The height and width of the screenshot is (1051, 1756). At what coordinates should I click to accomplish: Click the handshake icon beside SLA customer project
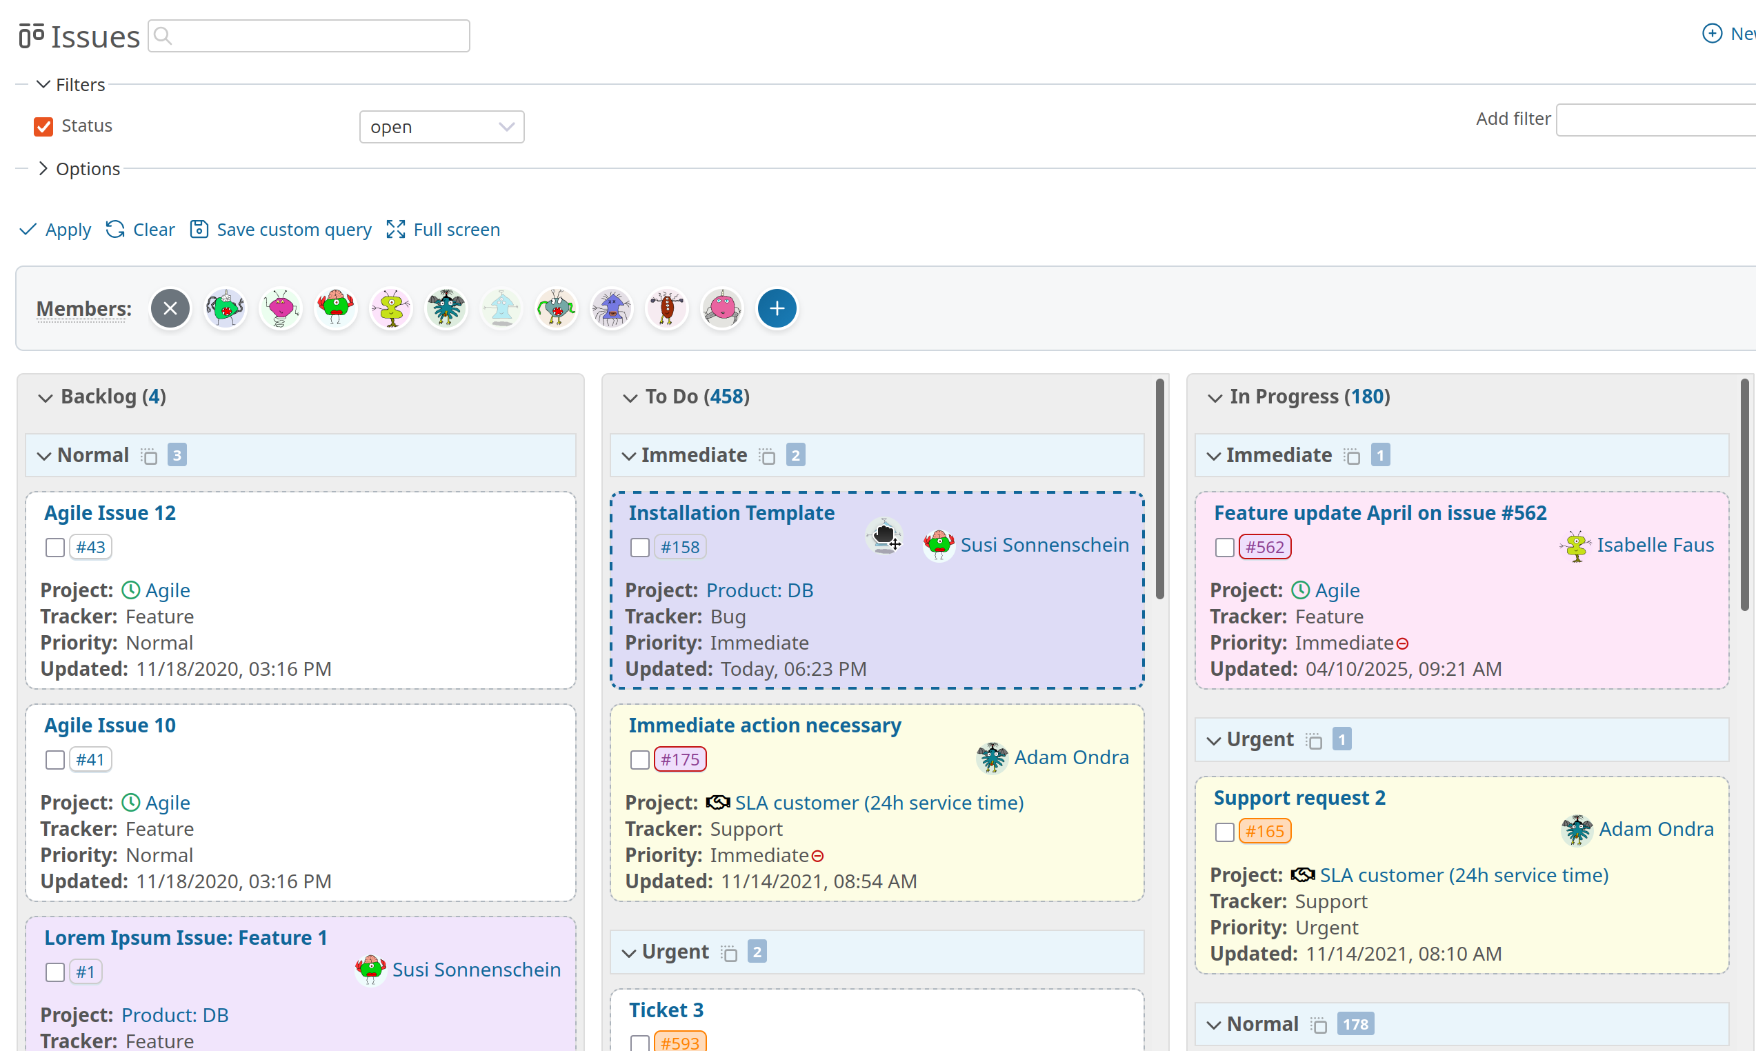click(x=718, y=802)
